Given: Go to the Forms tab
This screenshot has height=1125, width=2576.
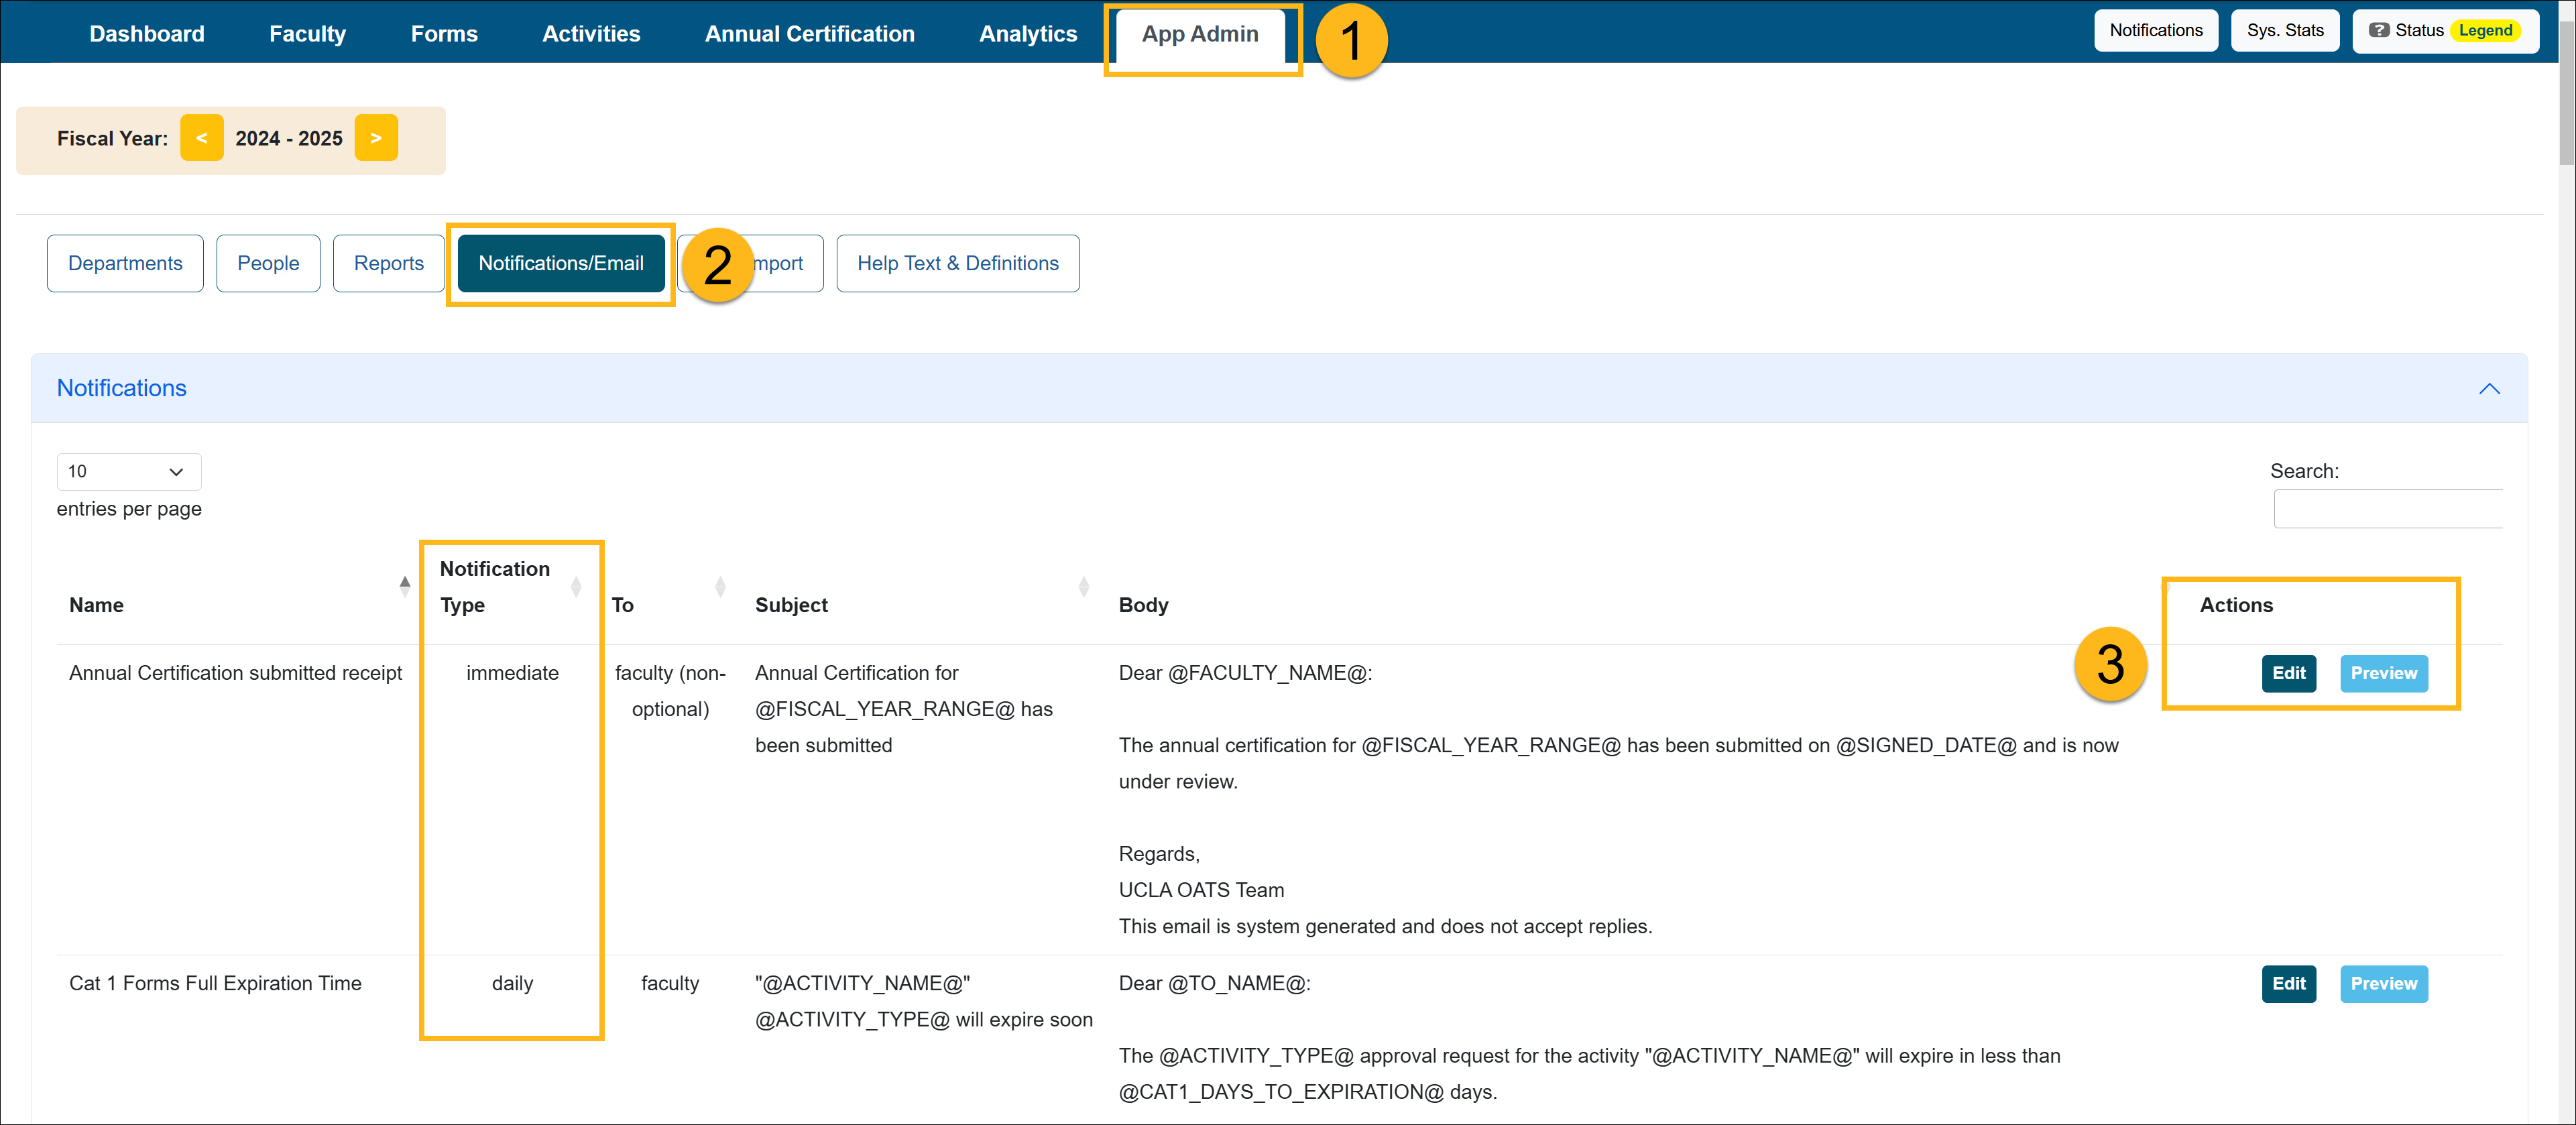Looking at the screenshot, I should coord(444,34).
